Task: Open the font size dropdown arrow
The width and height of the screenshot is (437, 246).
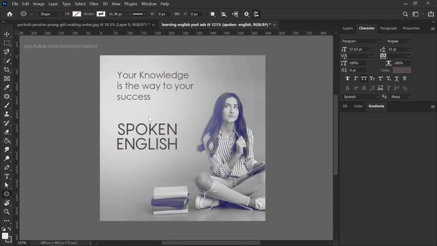Action: [x=371, y=49]
